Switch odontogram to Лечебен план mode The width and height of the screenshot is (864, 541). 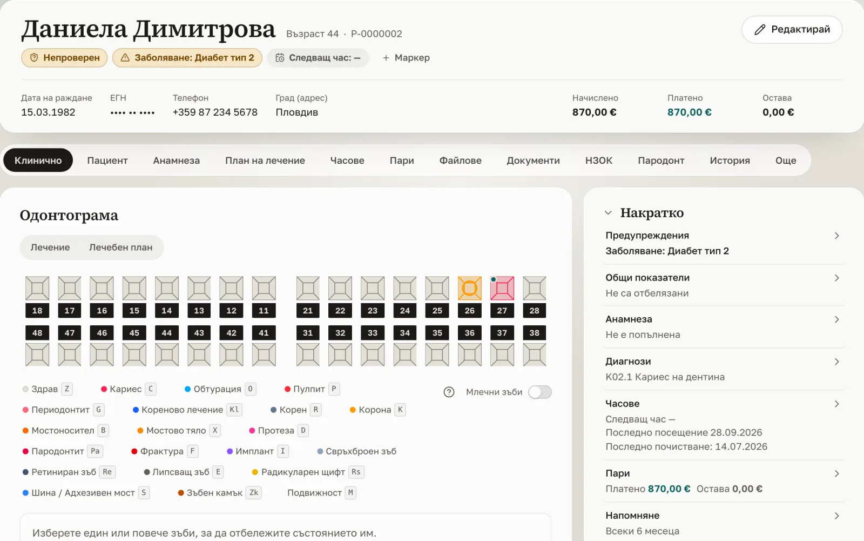(120, 247)
